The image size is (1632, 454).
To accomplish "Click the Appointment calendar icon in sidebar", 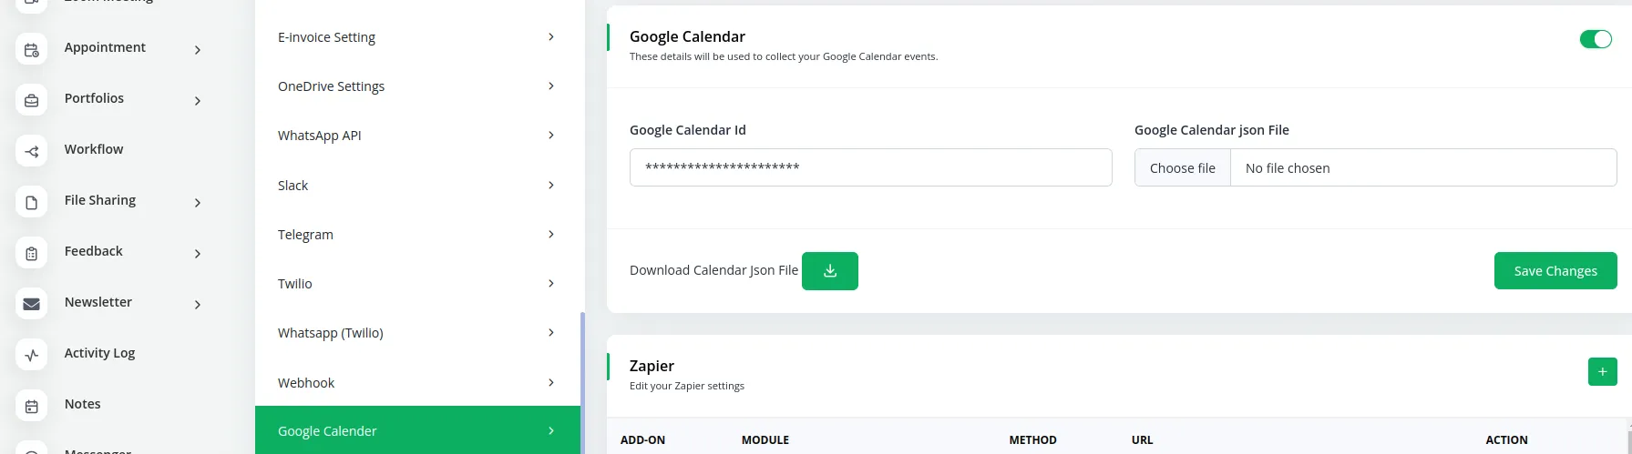I will pyautogui.click(x=32, y=50).
